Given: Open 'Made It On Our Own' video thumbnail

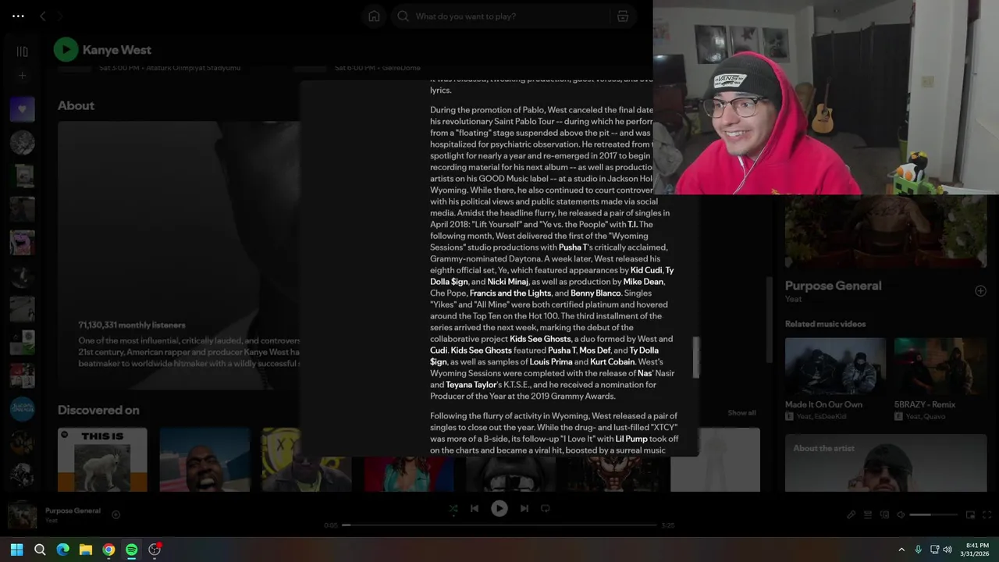Looking at the screenshot, I should tap(835, 366).
